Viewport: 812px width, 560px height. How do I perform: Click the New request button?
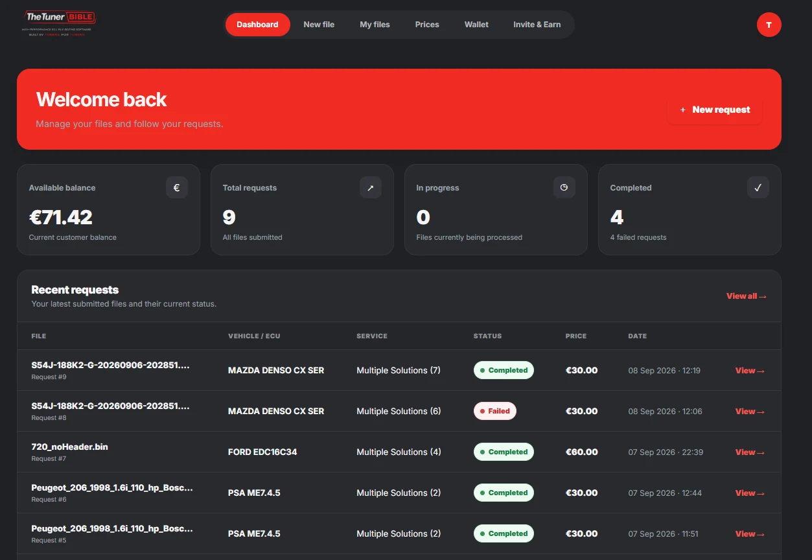(715, 110)
